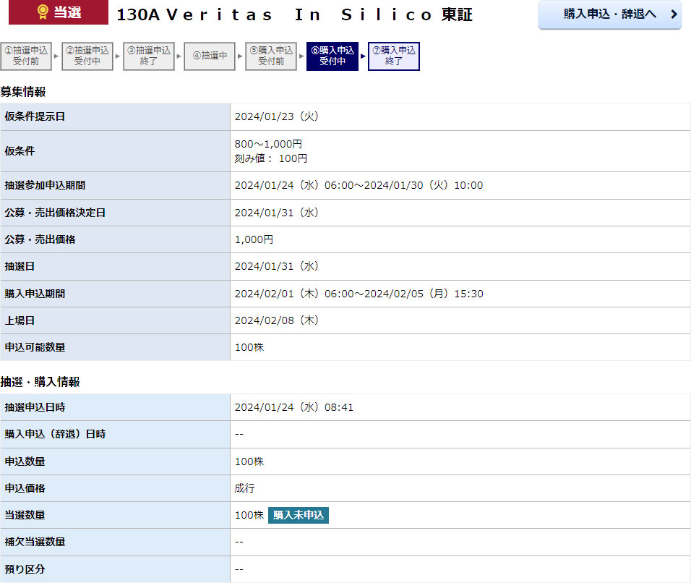Click the 預り区分 row label
691x583 pixels.
point(25,569)
